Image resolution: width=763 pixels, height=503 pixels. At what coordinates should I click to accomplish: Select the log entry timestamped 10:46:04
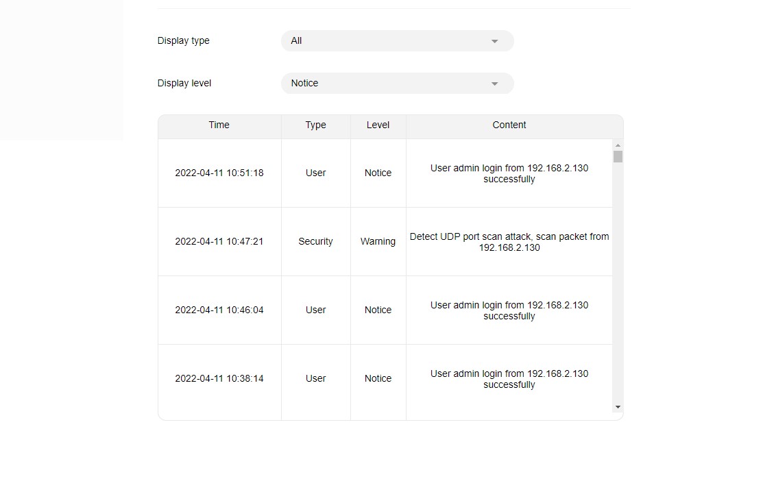point(219,310)
